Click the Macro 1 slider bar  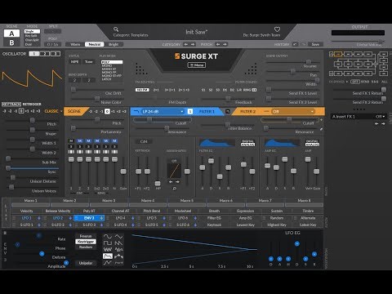click(x=30, y=205)
